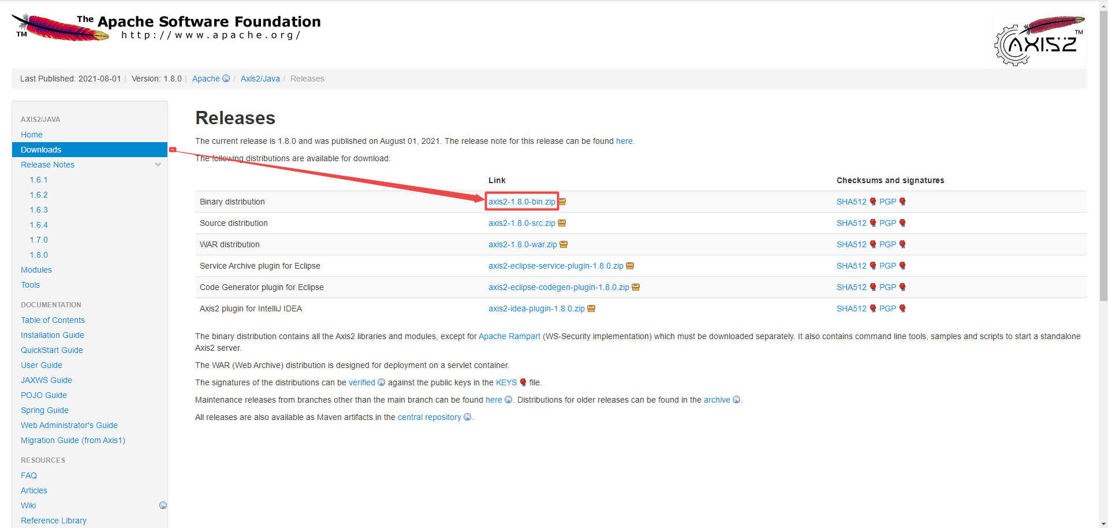Download axis2-idea-plugin-1.8.0.zip
Viewport: 1108px width, 528px height.
[536, 308]
